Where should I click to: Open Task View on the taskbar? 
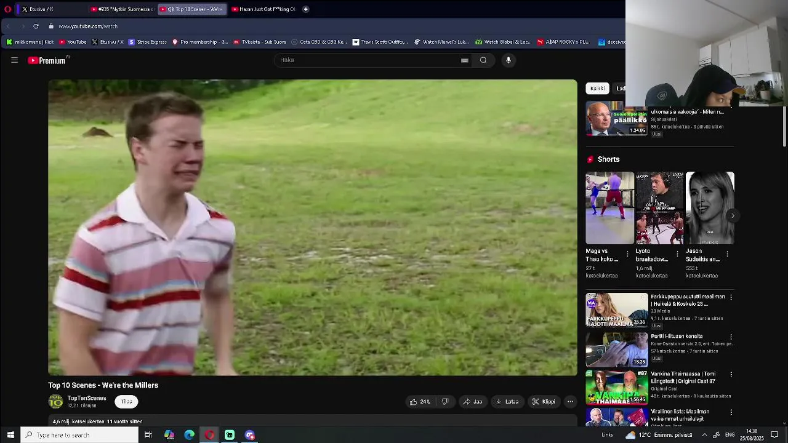tap(148, 435)
